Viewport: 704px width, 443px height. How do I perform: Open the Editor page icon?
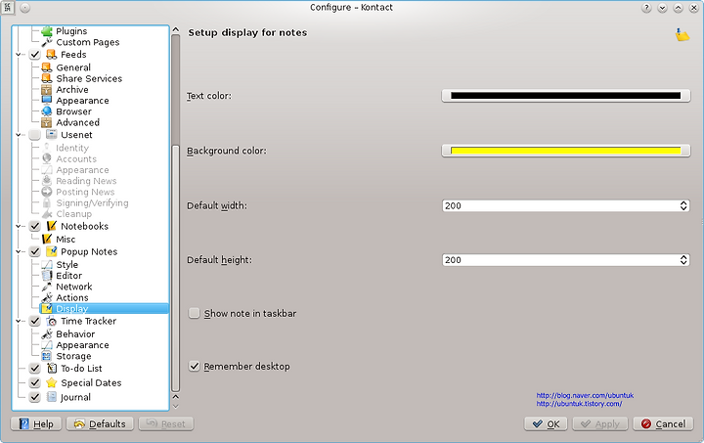[x=47, y=276]
